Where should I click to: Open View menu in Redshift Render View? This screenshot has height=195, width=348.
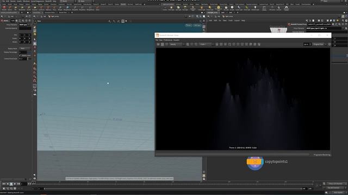pyautogui.click(x=161, y=40)
